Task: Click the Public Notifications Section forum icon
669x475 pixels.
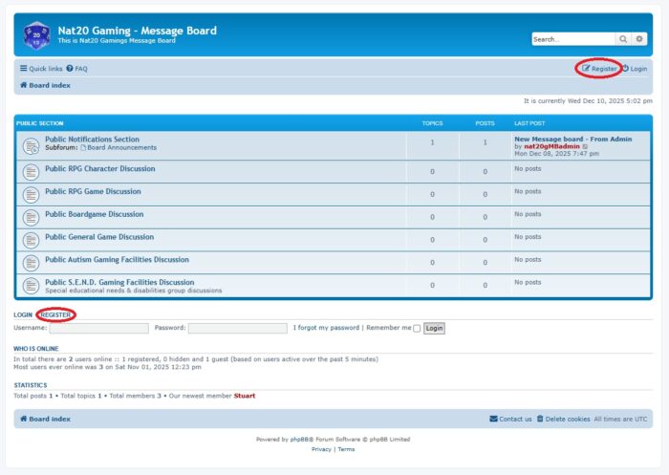Action: coord(31,145)
